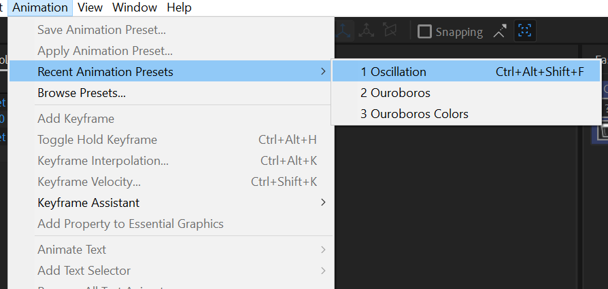Image resolution: width=608 pixels, height=289 pixels.
Task: Select Toggle Hold Keyframe
Action: tap(97, 140)
